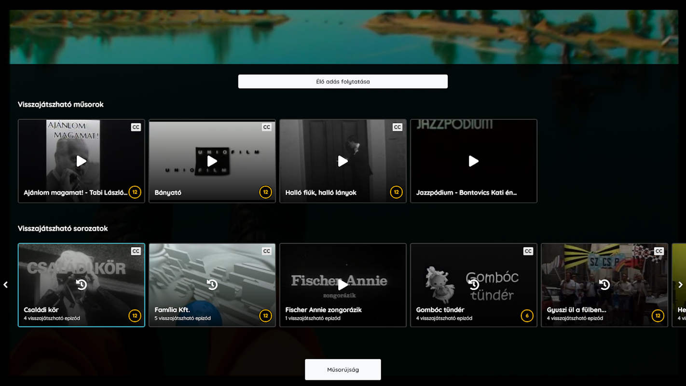Click Visszajátszható műsorok section heading
686x386 pixels.
pos(61,104)
